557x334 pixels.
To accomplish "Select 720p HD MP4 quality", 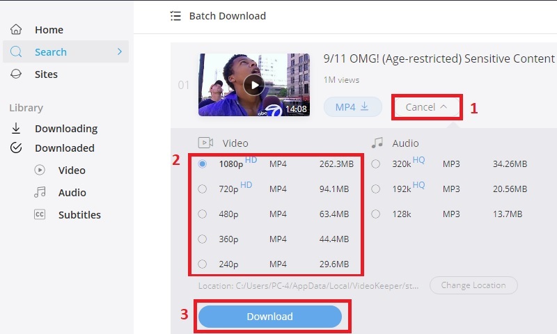I will point(203,189).
